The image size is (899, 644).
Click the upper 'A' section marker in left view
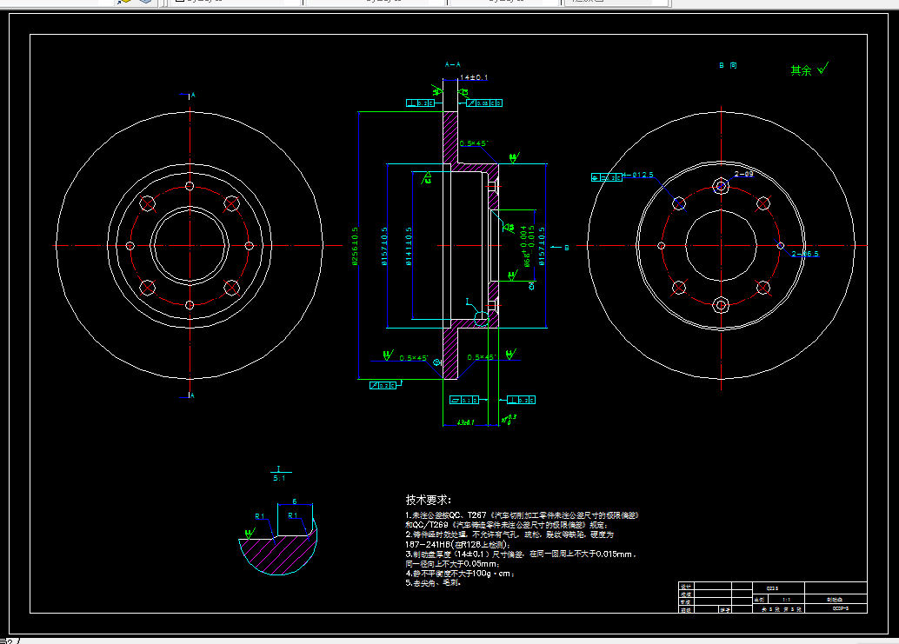[193, 95]
